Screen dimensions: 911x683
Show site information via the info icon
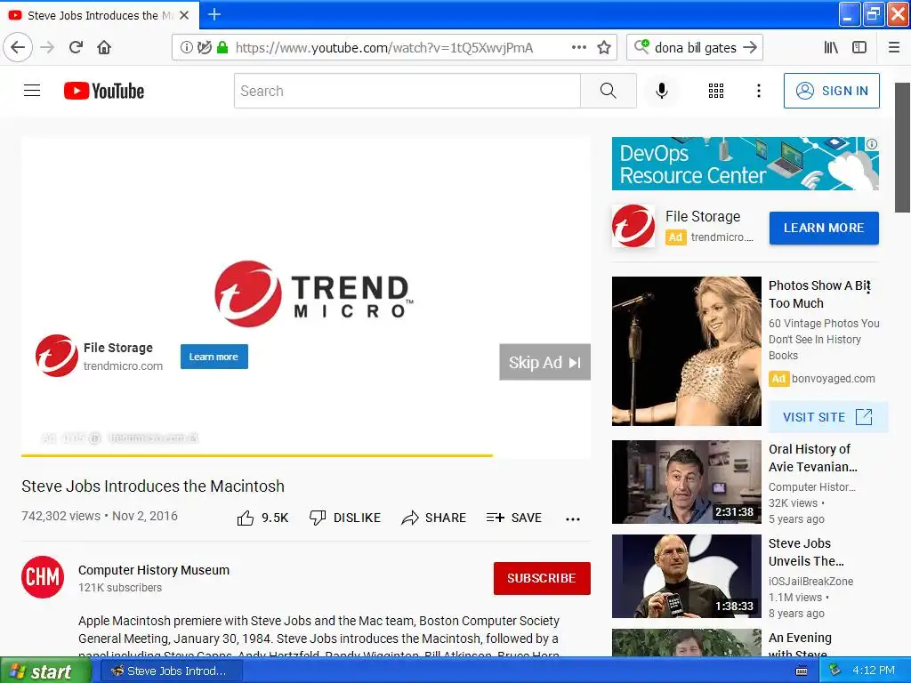pos(186,47)
